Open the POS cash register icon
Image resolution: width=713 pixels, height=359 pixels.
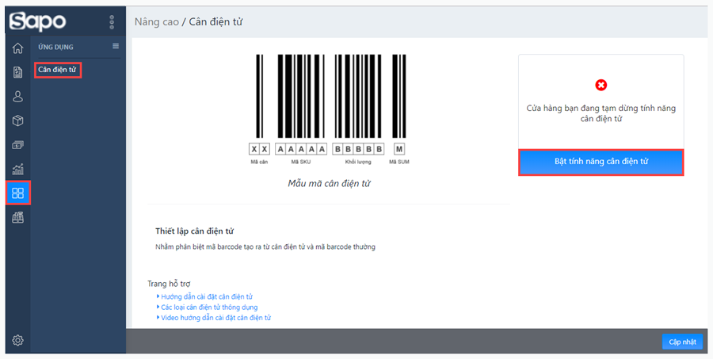(x=17, y=218)
